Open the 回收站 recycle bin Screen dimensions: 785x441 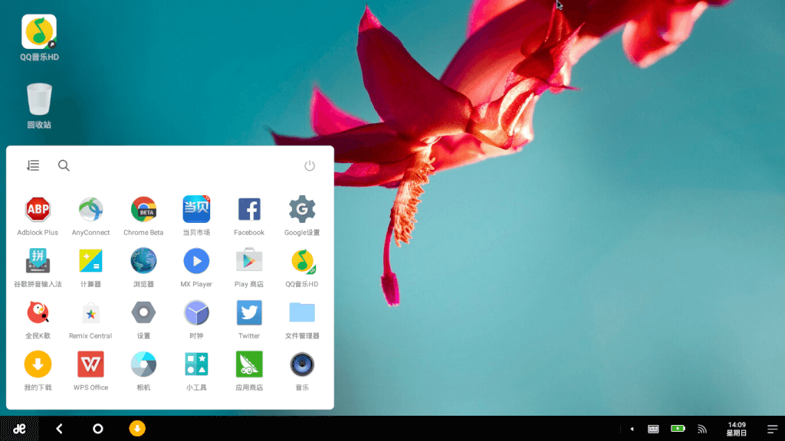(38, 100)
